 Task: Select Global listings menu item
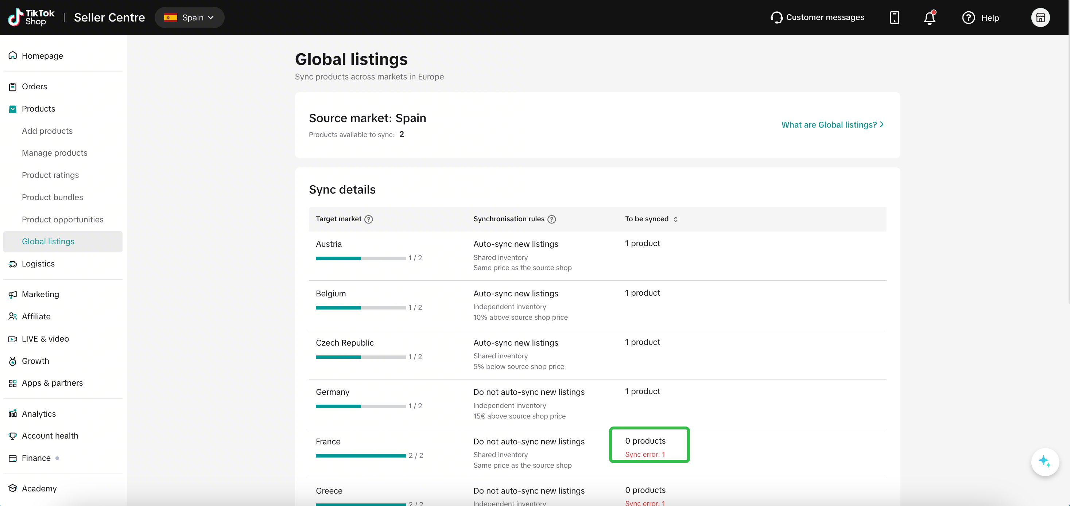(x=63, y=242)
